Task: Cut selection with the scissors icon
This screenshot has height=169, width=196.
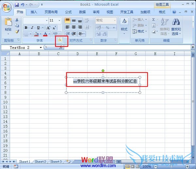Action: coord(17,20)
